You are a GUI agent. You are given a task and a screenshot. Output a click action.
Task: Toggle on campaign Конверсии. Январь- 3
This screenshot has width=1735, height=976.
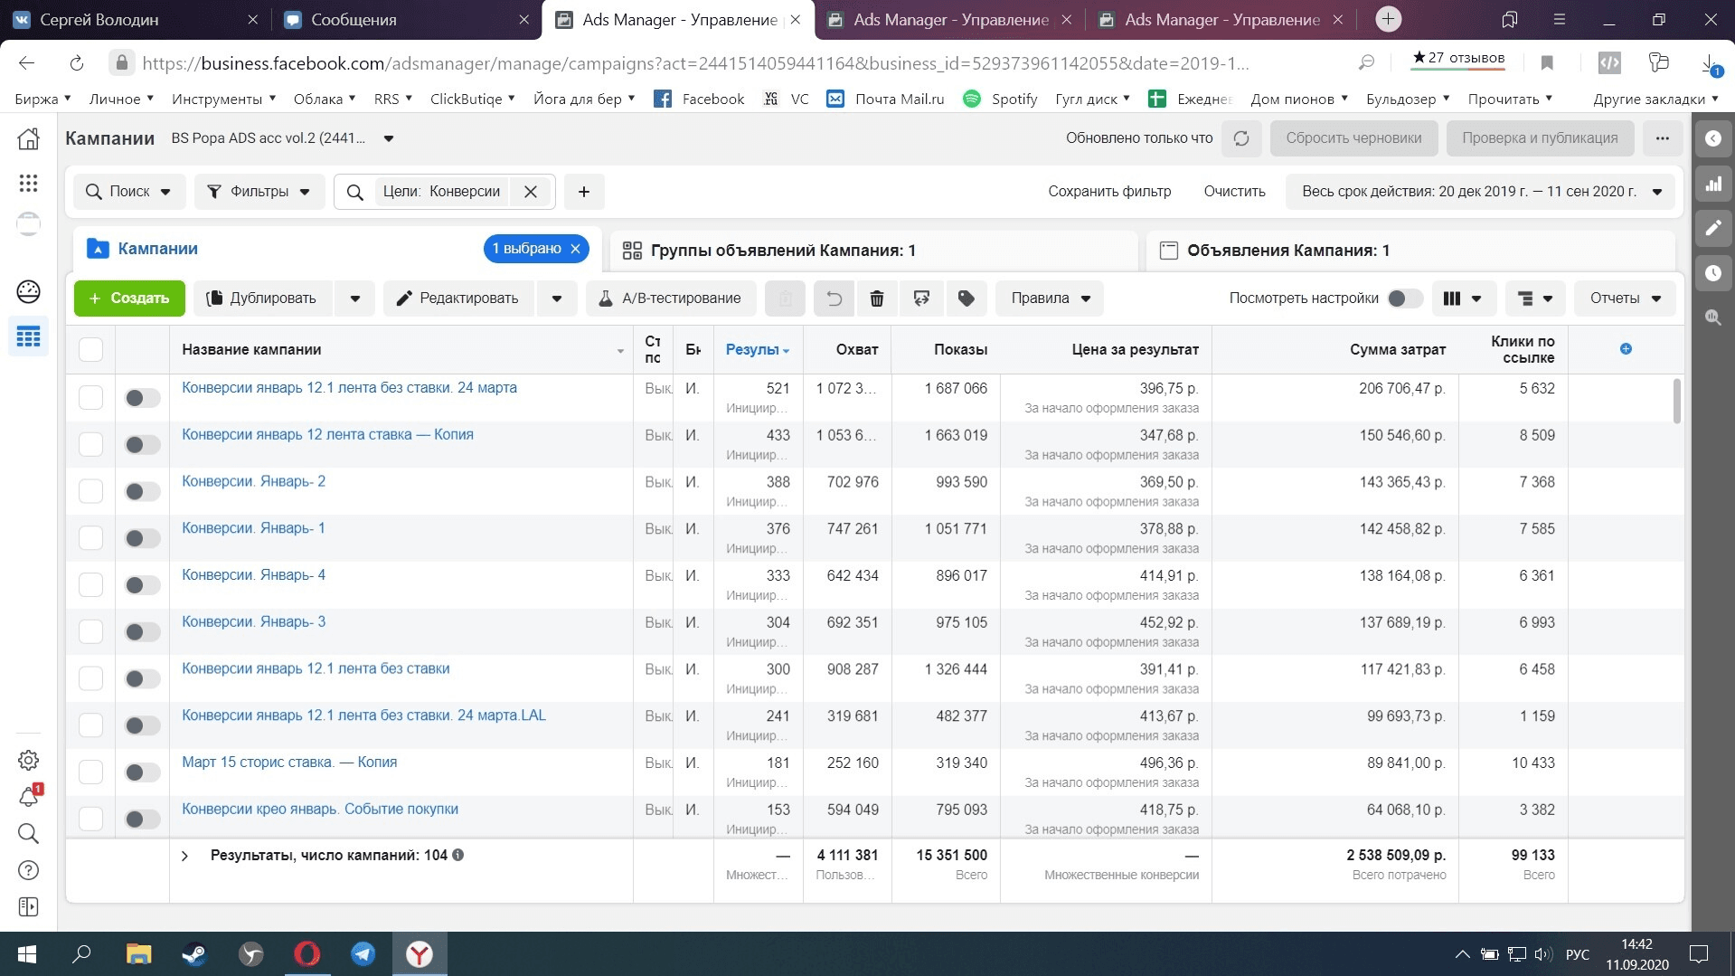pos(142,631)
